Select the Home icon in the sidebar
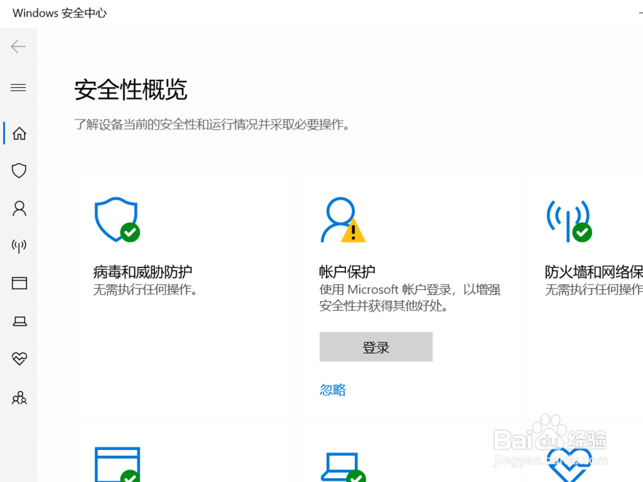This screenshot has height=482, width=643. (x=19, y=133)
